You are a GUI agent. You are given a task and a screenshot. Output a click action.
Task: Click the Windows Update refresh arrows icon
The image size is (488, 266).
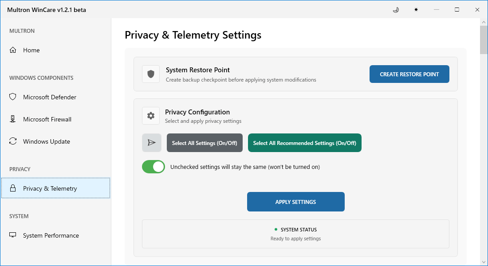click(x=13, y=141)
